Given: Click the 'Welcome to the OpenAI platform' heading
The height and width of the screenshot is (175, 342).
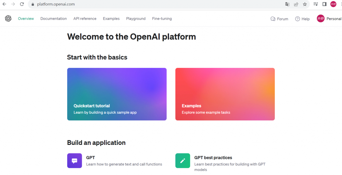Looking at the screenshot, I should click(132, 37).
